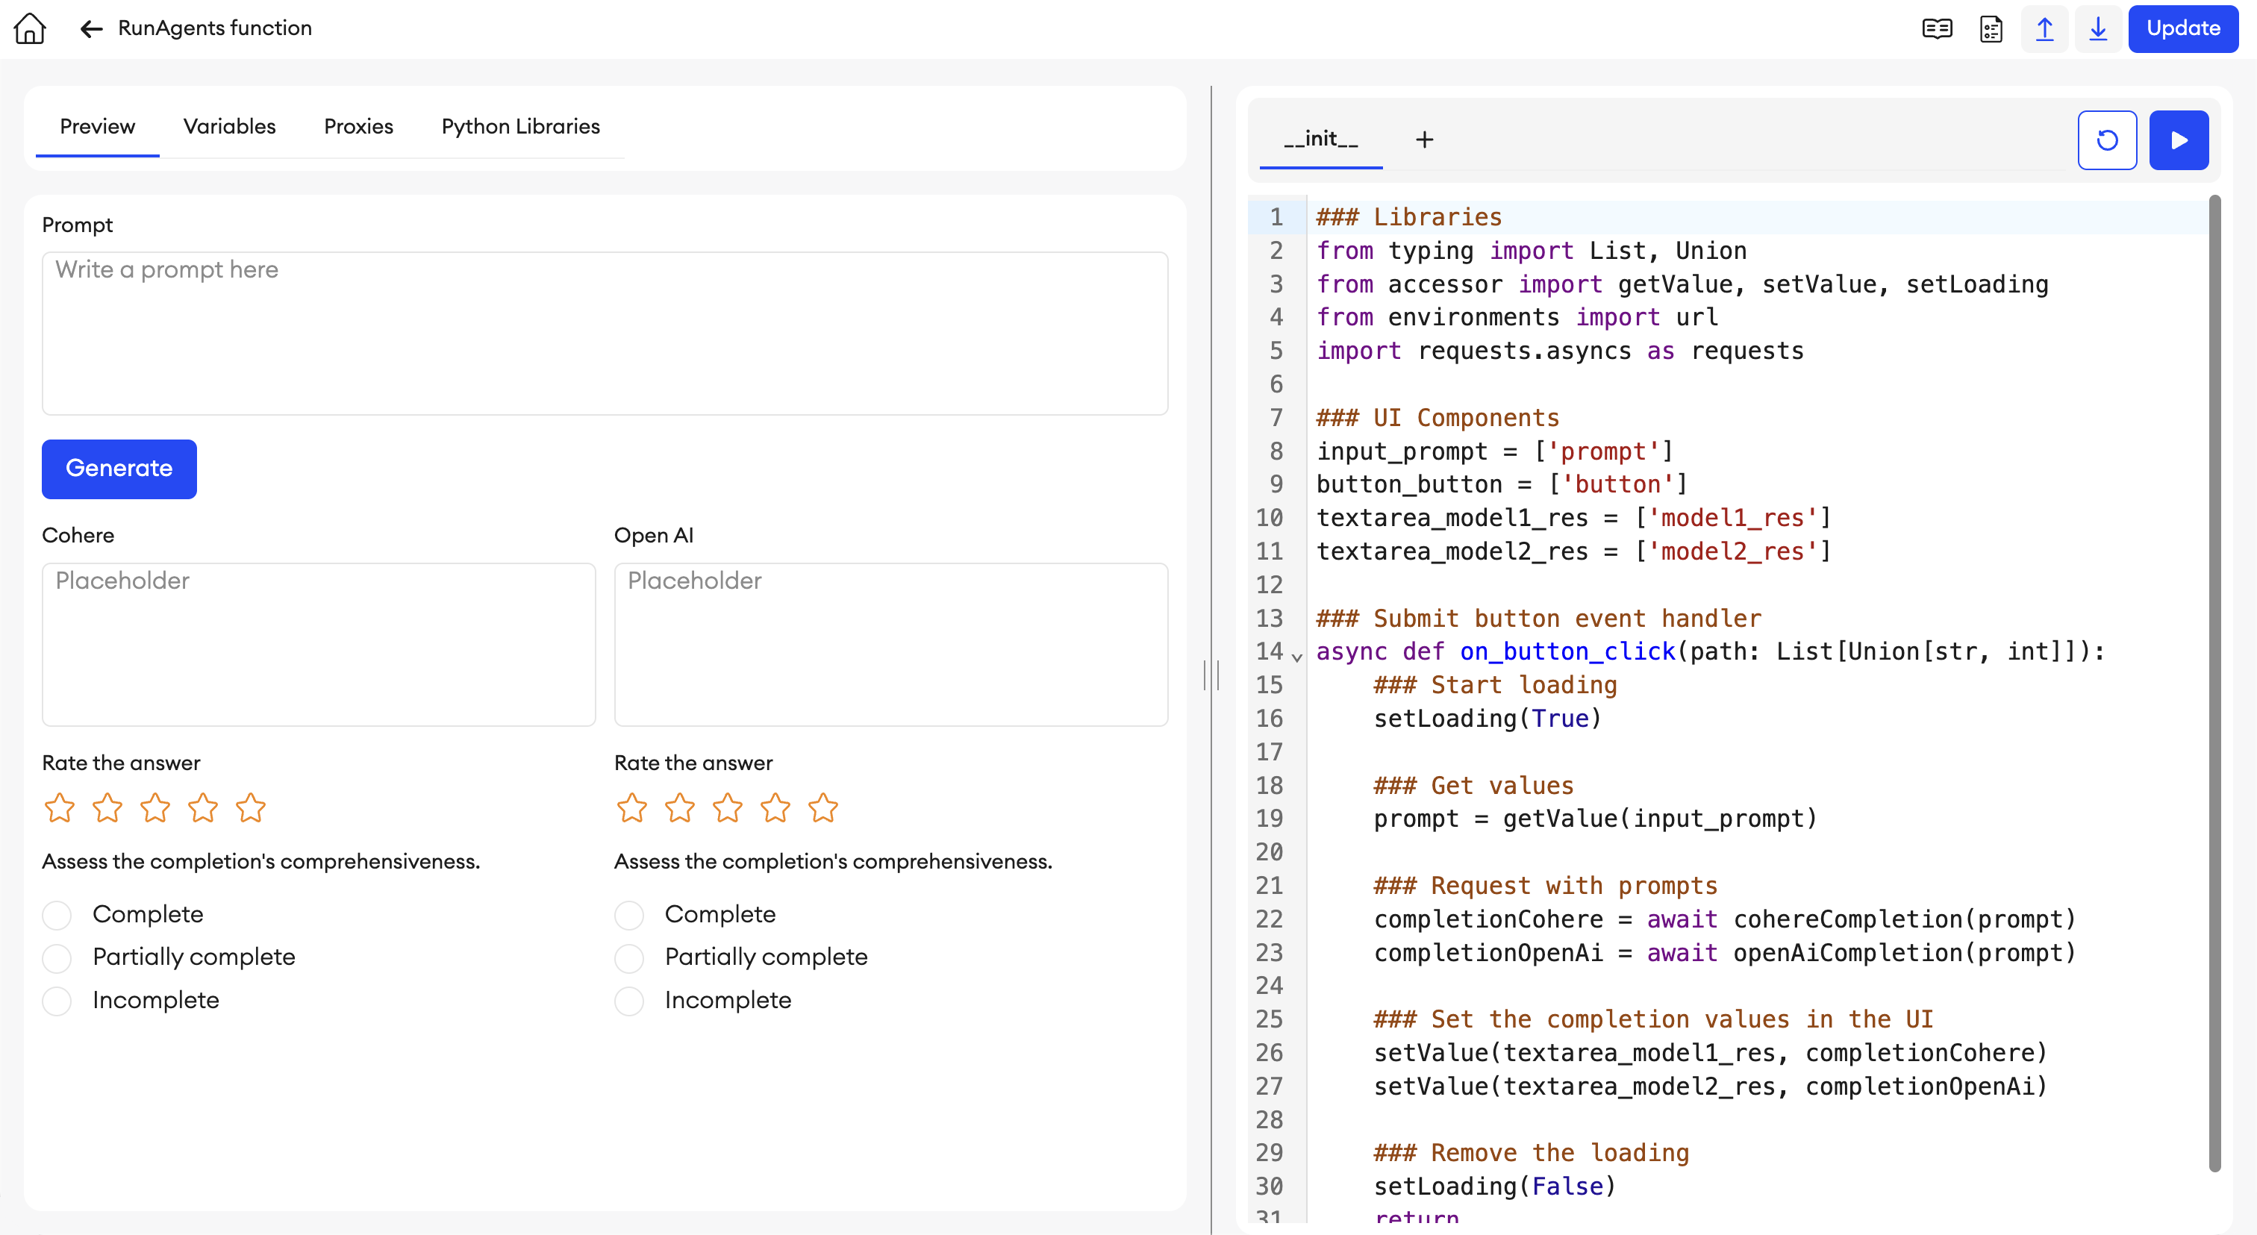Add a new code file with the plus
2257x1235 pixels.
click(1425, 140)
